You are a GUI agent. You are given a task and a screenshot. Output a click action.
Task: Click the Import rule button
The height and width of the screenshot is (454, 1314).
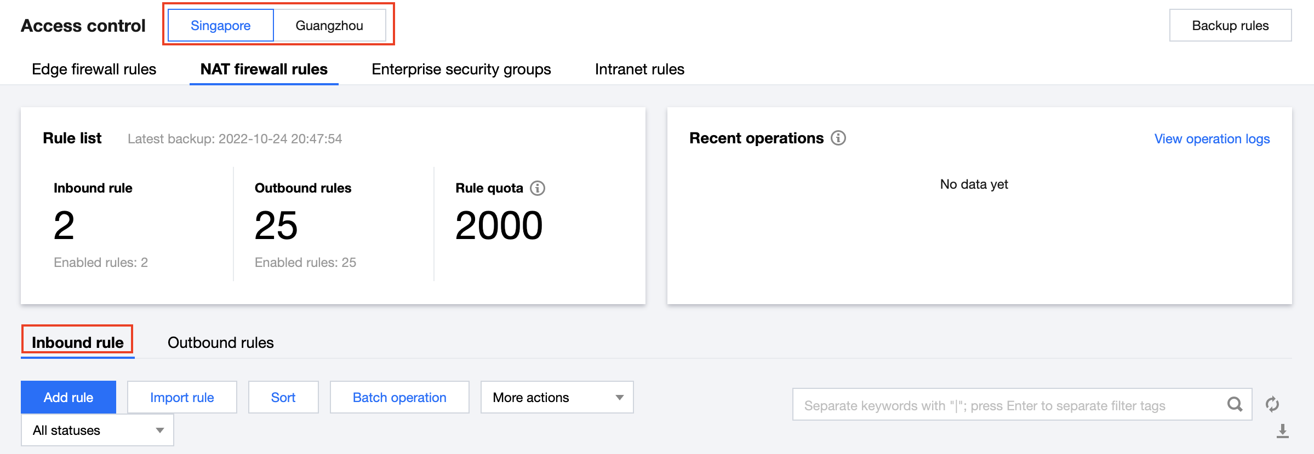182,398
